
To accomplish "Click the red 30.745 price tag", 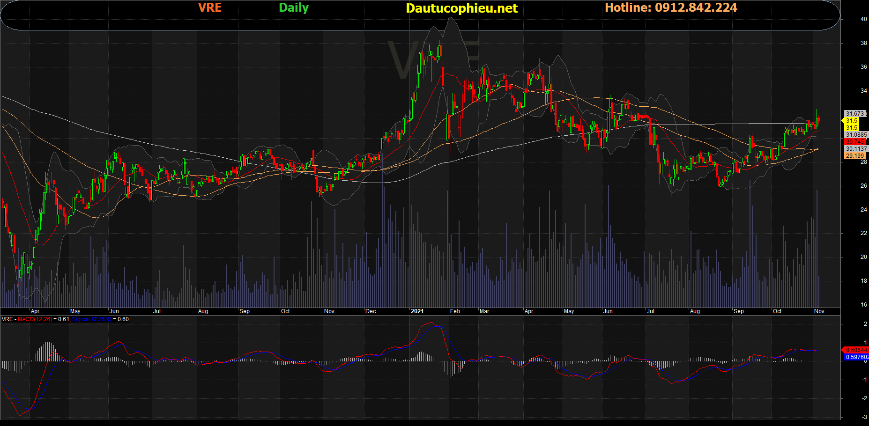I will coord(855,142).
